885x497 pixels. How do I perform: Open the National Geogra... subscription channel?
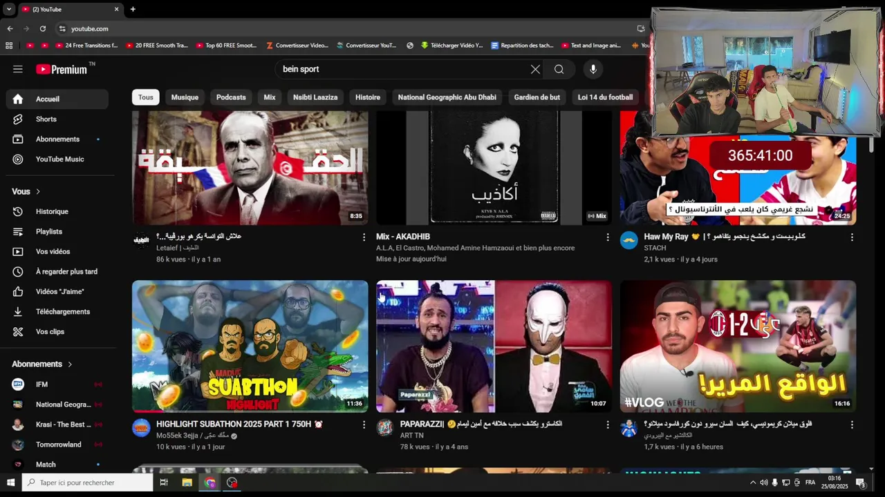57,405
